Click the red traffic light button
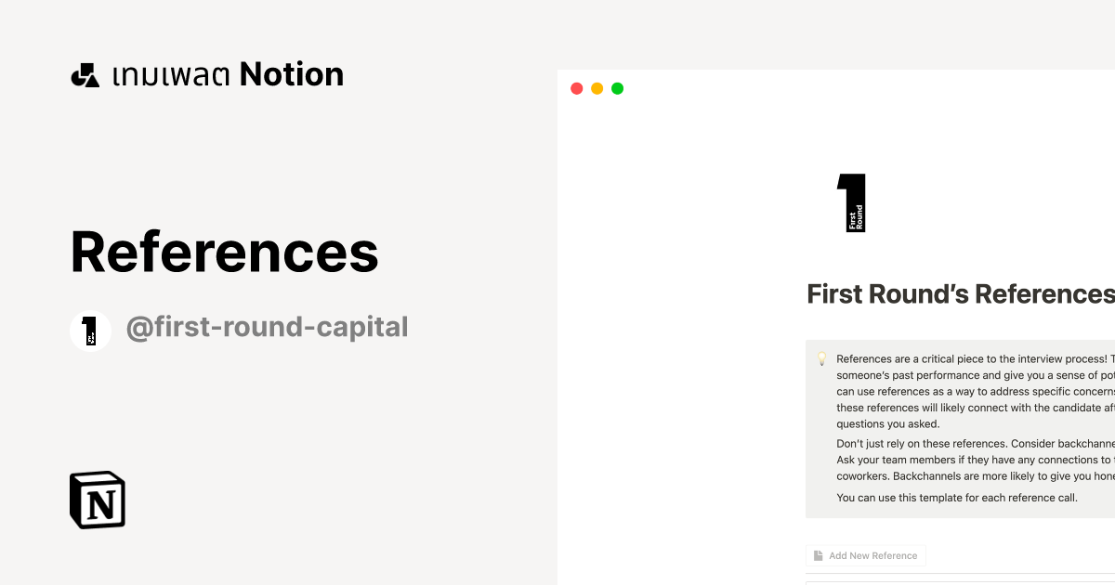The width and height of the screenshot is (1115, 585). click(576, 87)
